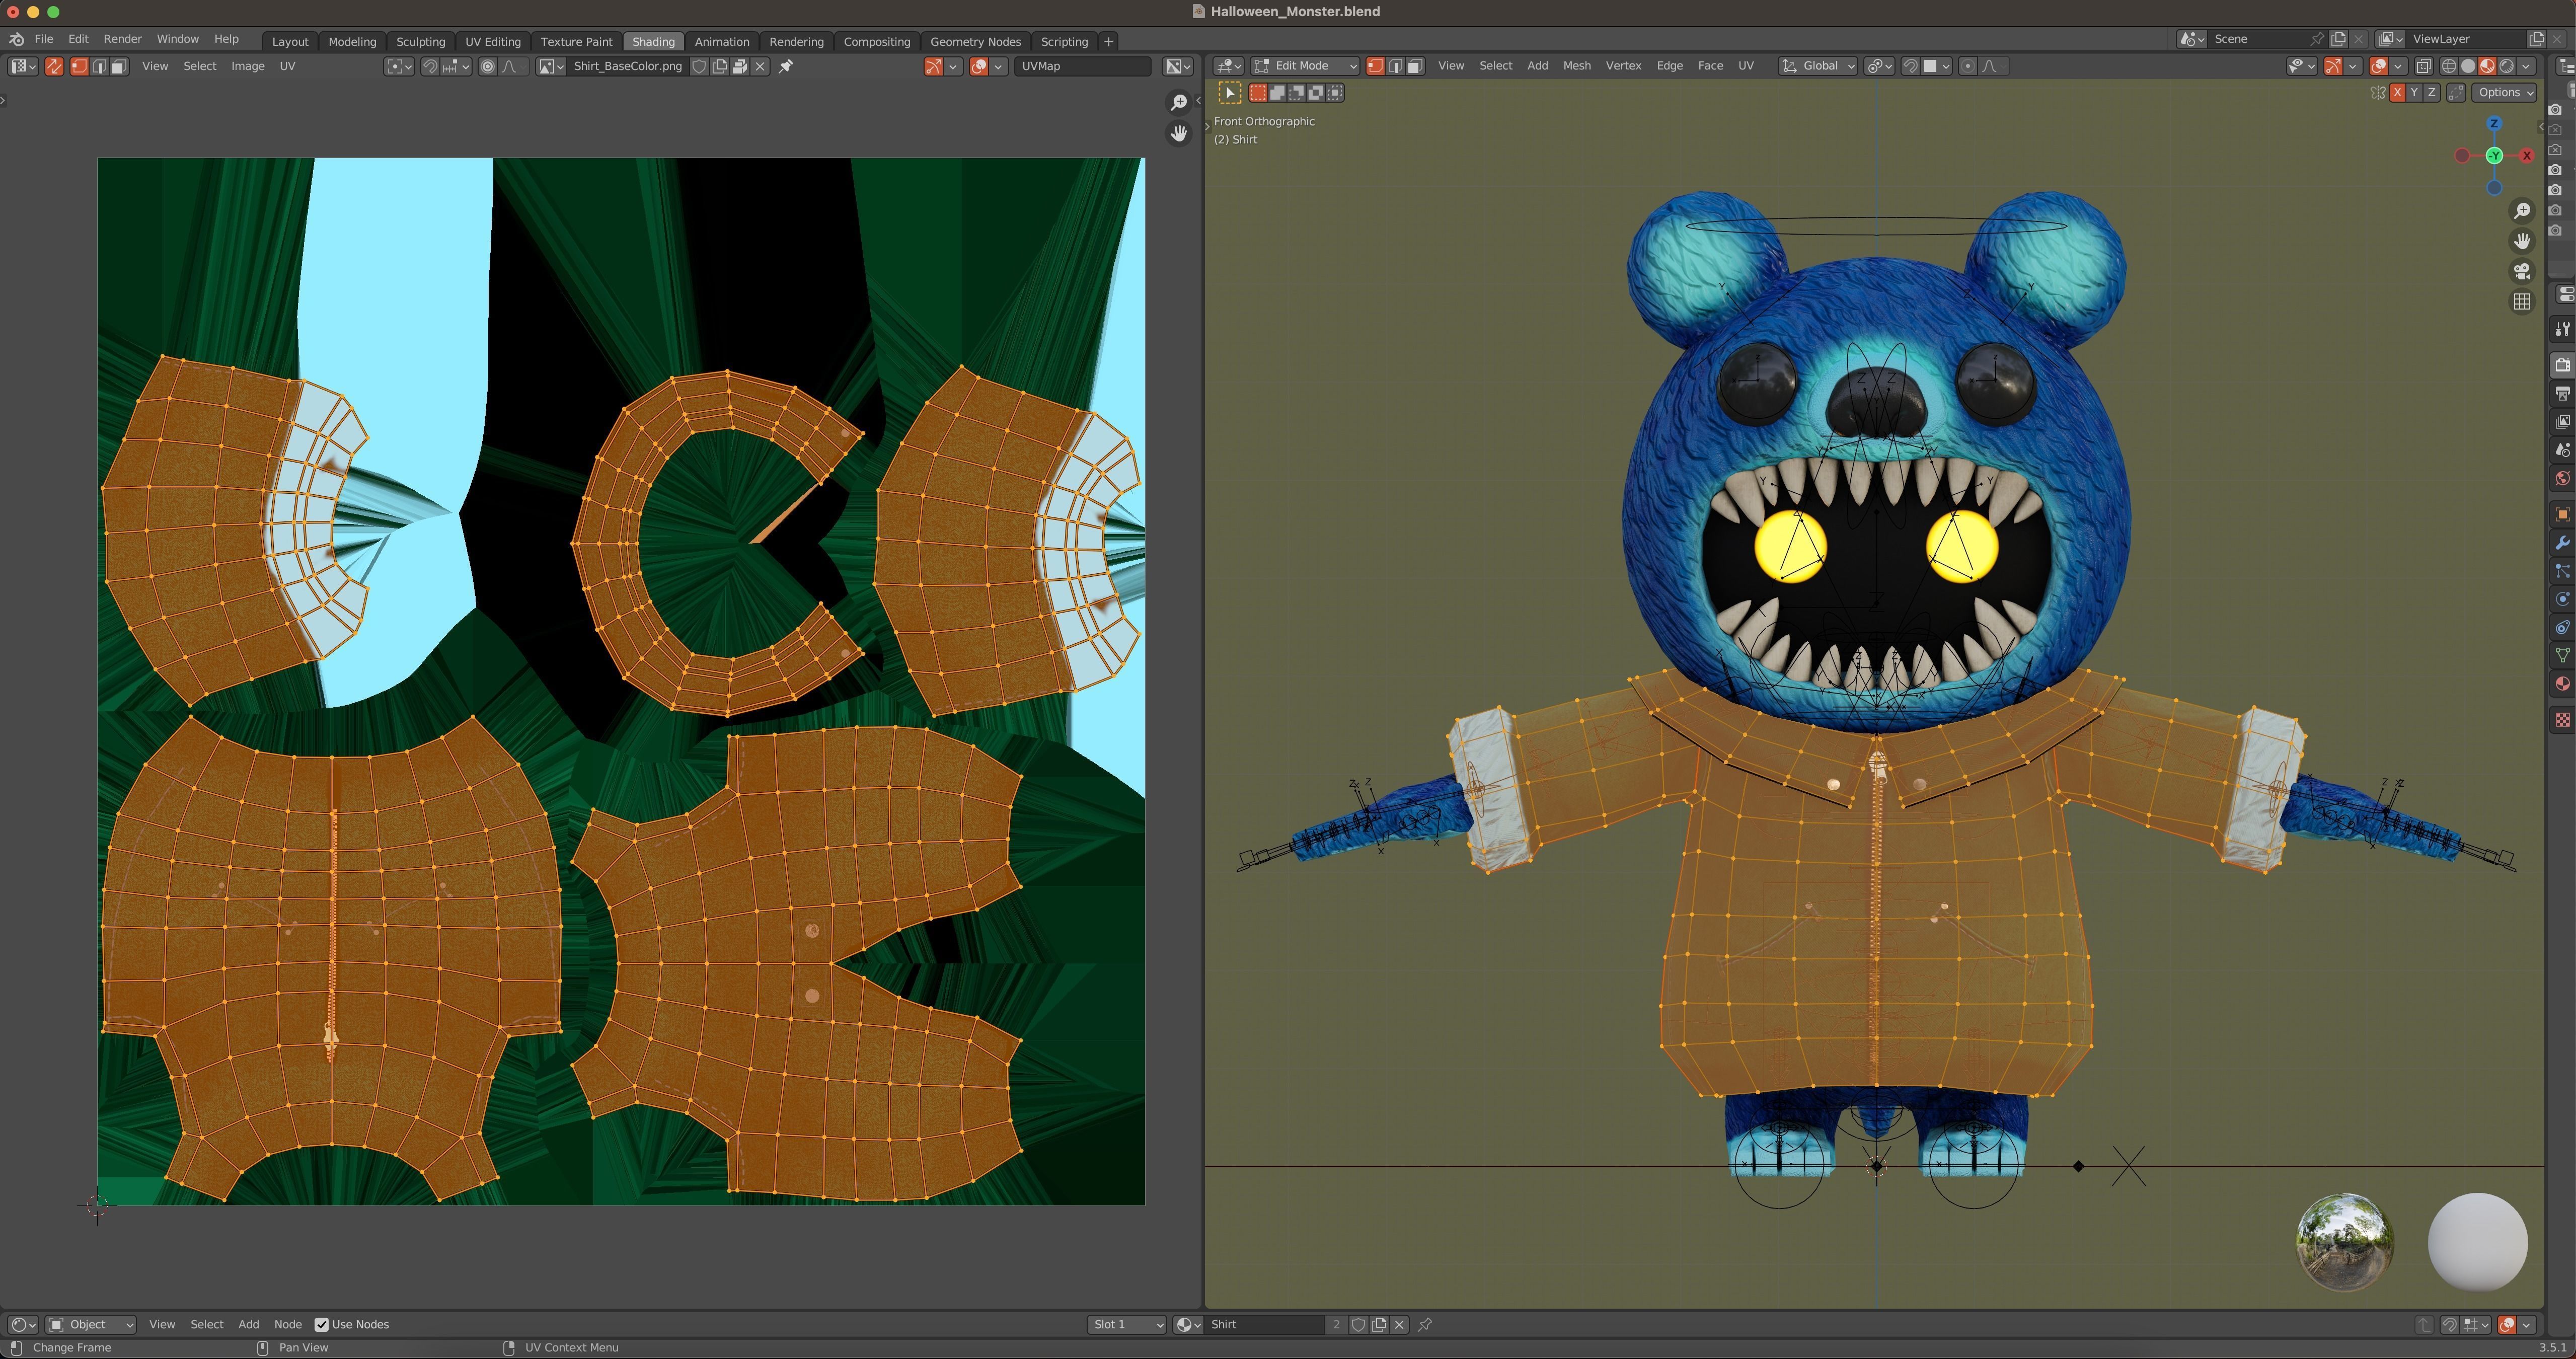Toggle X-ray view in 3D viewport
Image resolution: width=2576 pixels, height=1359 pixels.
pos(2423,66)
